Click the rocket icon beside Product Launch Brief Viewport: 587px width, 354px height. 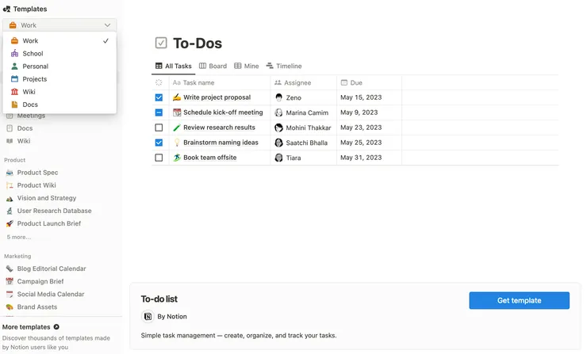point(10,223)
